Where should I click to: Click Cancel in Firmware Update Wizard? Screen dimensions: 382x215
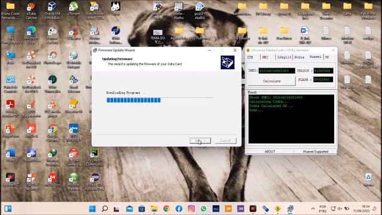pyautogui.click(x=226, y=141)
